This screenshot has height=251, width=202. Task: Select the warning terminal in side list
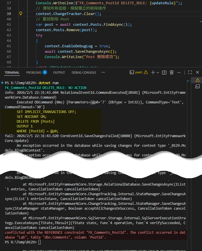click(197, 80)
